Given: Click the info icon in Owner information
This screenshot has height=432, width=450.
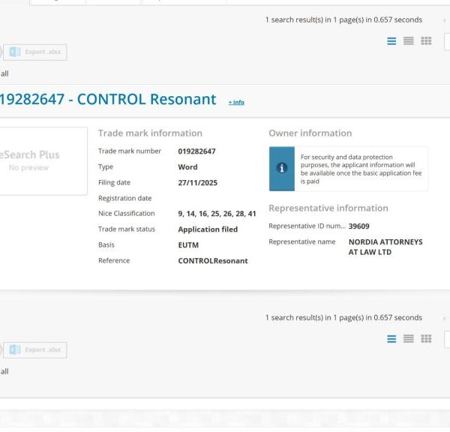Looking at the screenshot, I should [282, 168].
